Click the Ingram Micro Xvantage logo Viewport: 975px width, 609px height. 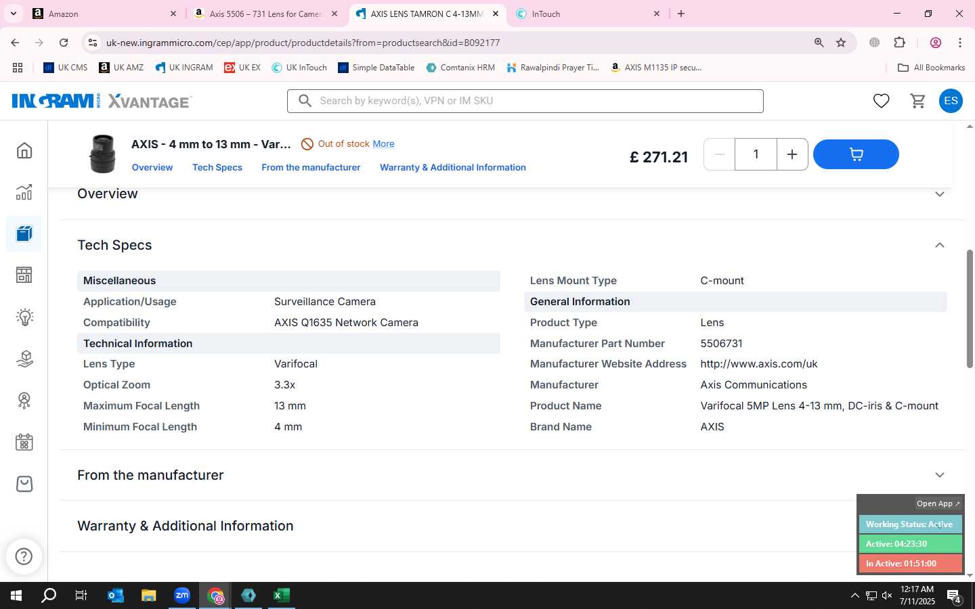[102, 101]
